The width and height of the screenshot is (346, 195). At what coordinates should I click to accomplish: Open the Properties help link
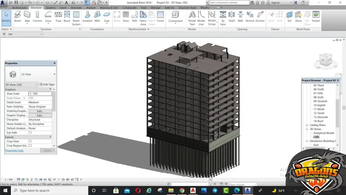(x=14, y=150)
